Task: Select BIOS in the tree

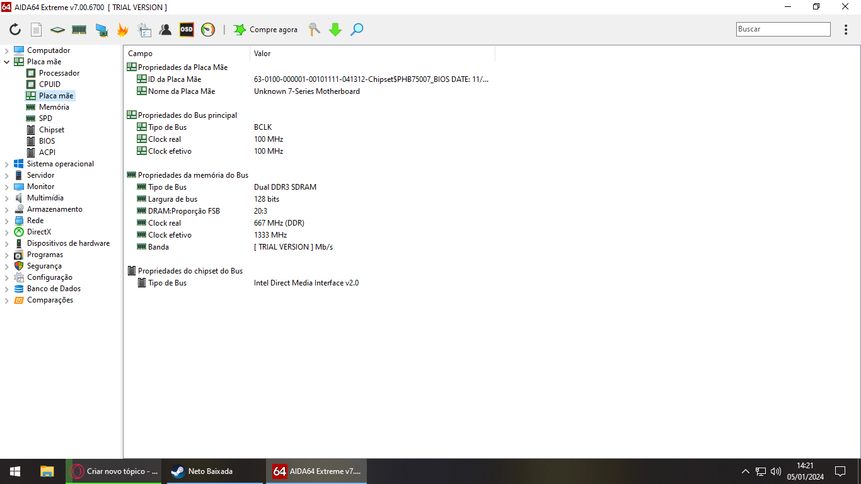Action: tap(47, 141)
